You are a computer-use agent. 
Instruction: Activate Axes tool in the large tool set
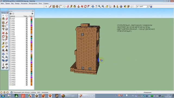click(3, 50)
